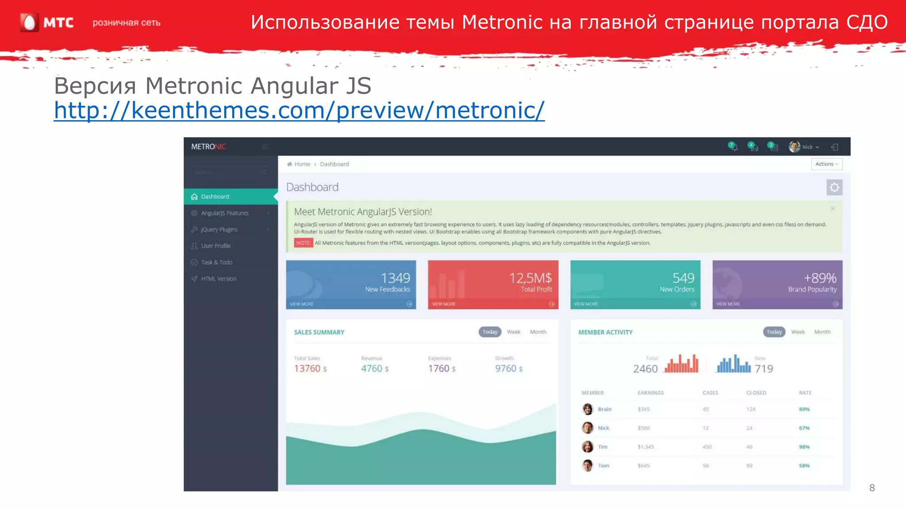906x509 pixels.
Task: Click VIEW MORE on Total Profit tile
Action: [x=444, y=304]
